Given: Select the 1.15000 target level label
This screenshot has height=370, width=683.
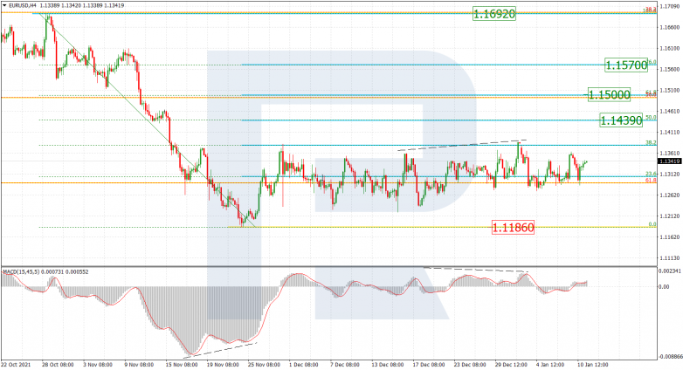Looking at the screenshot, I should pyautogui.click(x=609, y=94).
